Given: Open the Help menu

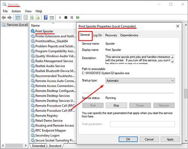Looking at the screenshot, I should tap(39, 11).
